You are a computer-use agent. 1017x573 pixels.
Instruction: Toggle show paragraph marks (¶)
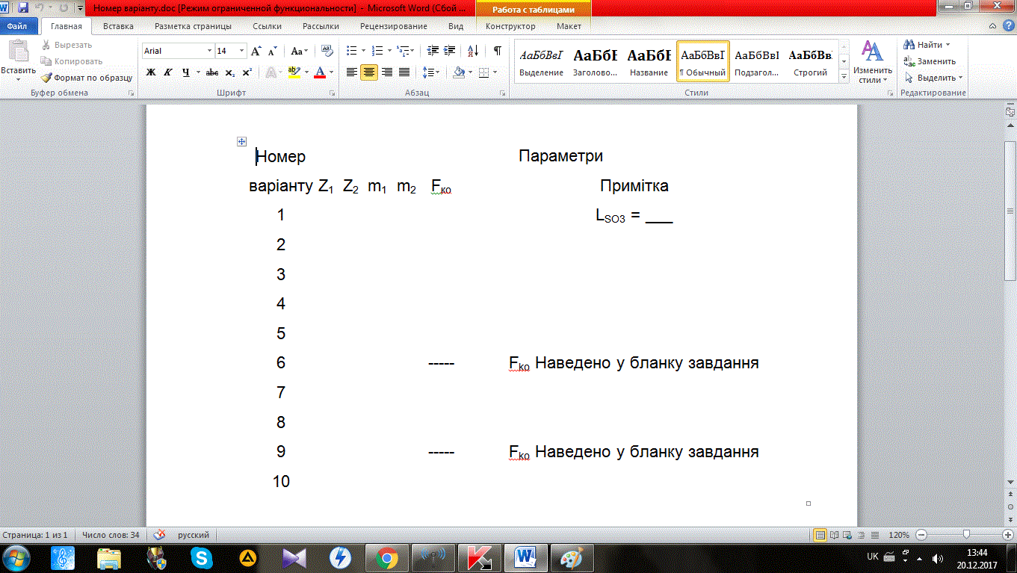pyautogui.click(x=497, y=51)
